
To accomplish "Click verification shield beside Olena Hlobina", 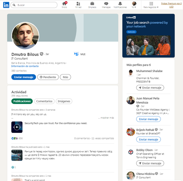I will (x=157, y=174).
